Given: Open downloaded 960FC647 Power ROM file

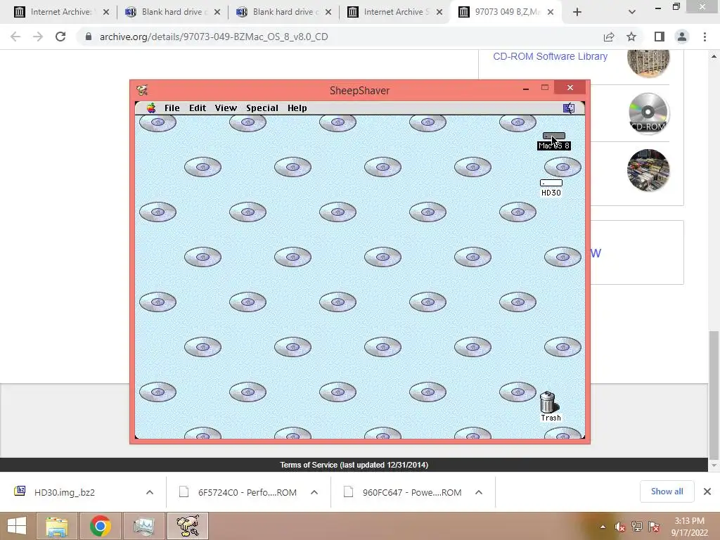Looking at the screenshot, I should (411, 492).
